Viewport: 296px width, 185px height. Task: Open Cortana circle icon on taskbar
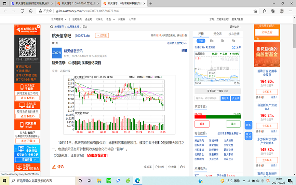(x=80, y=181)
